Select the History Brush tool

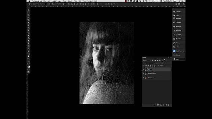pyautogui.click(x=28, y=33)
